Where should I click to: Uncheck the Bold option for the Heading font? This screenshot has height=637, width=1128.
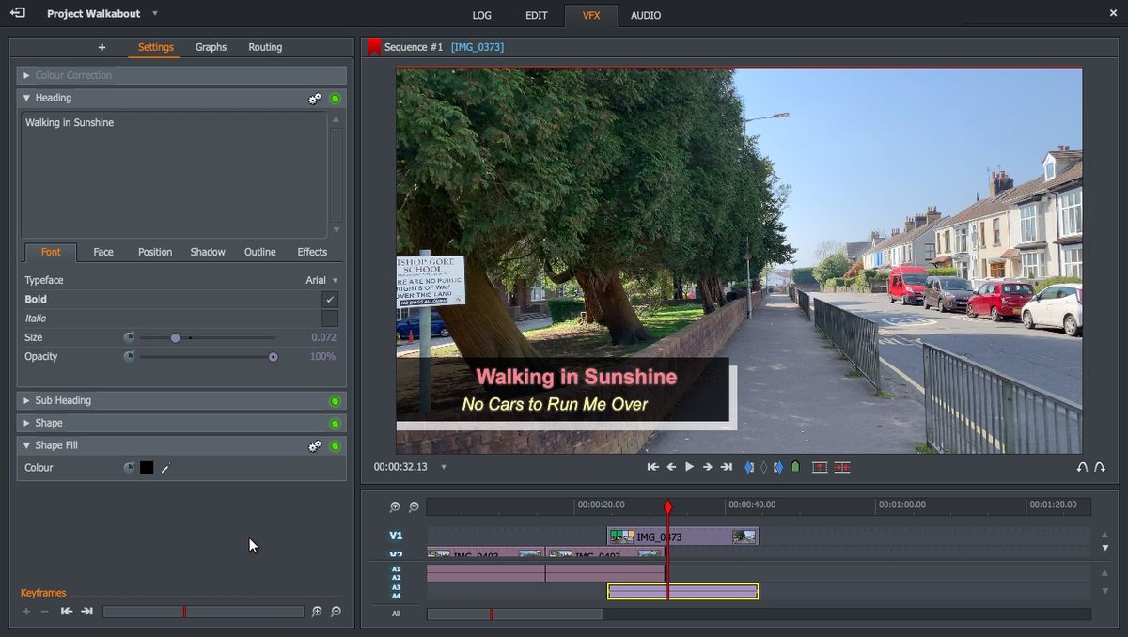click(328, 299)
